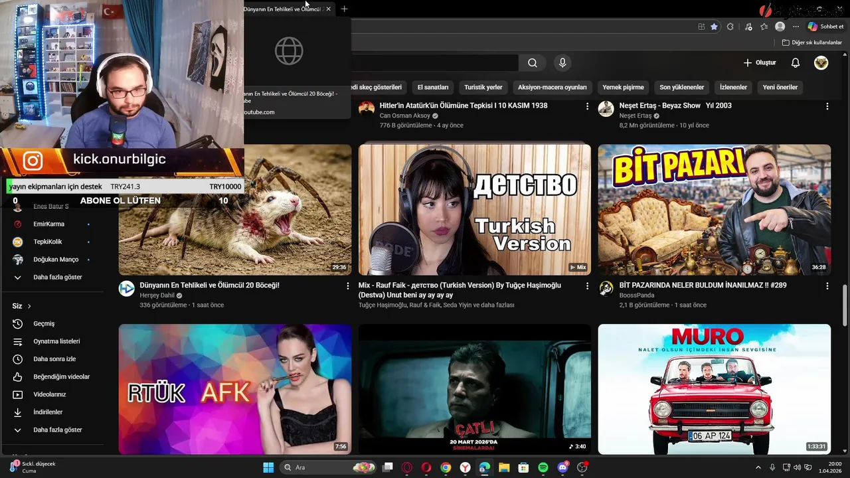Show hidden tray icons chevron
The height and width of the screenshot is (478, 850).
pyautogui.click(x=758, y=467)
